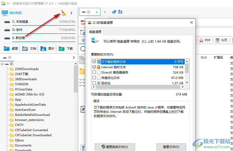
Task: Click the 查看文件(V) button
Action: (x=171, y=147)
